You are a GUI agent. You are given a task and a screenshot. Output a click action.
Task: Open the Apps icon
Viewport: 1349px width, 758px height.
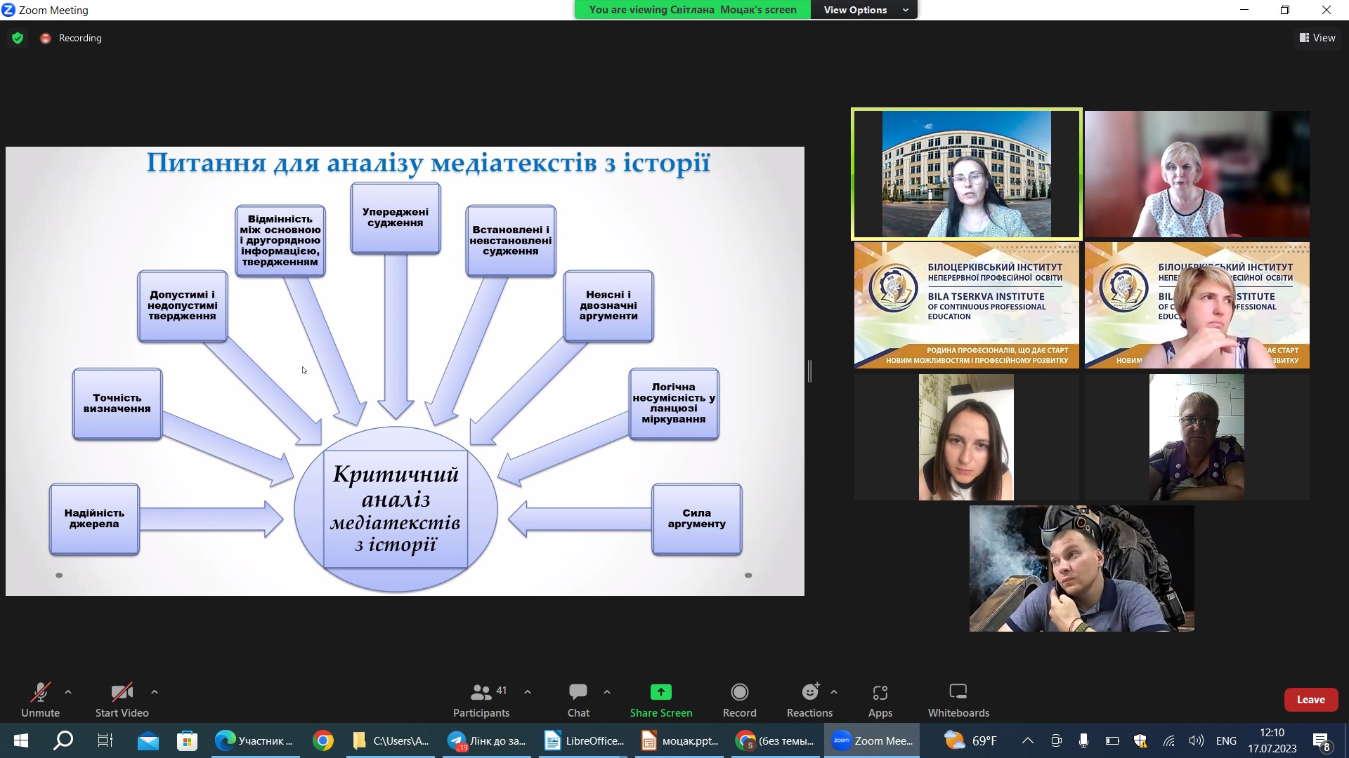880,693
